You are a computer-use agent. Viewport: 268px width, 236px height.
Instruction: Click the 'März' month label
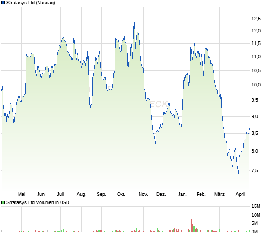pos(219,194)
